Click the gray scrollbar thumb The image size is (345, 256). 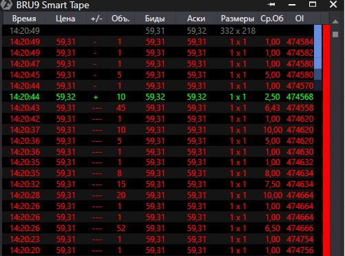[x=335, y=34]
